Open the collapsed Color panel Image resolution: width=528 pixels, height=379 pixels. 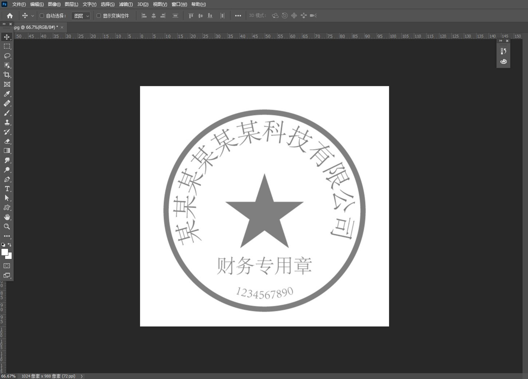tap(504, 62)
